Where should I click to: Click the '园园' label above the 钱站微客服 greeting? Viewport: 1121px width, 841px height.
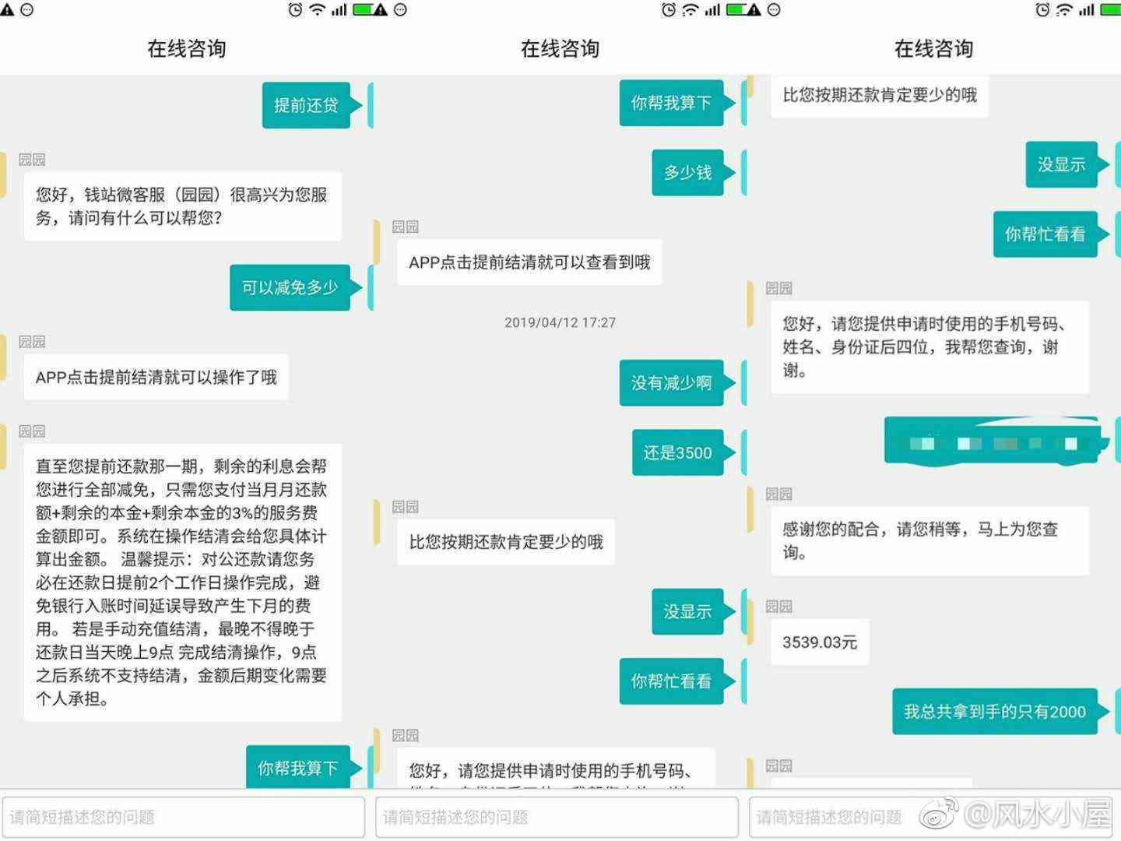(32, 160)
